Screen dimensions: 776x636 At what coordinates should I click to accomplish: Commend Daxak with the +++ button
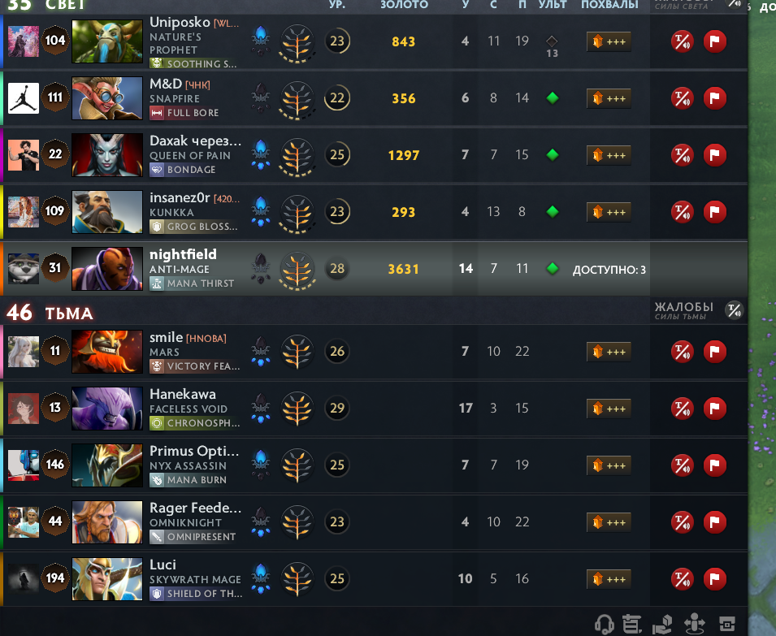coord(609,155)
